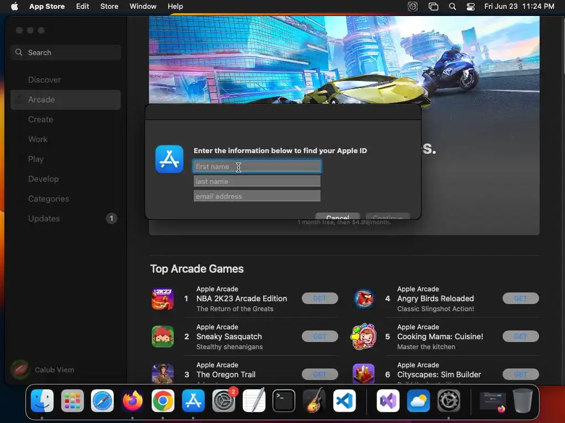565x423 pixels.
Task: Open the Develop category
Action: (x=43, y=179)
